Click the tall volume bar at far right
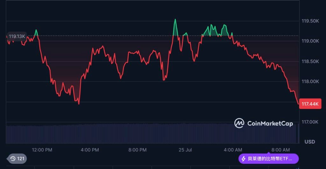Image resolution: width=326 pixels, height=169 pixels. click(298, 133)
